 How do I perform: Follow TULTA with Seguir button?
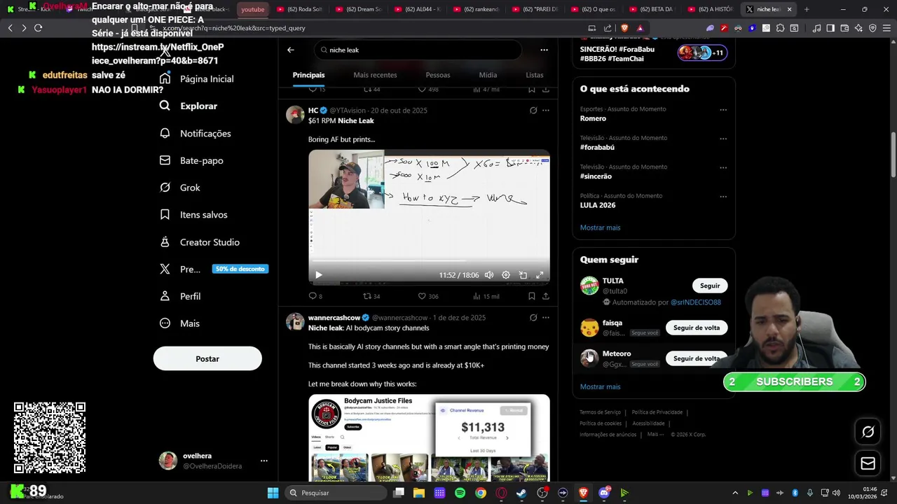pyautogui.click(x=710, y=286)
